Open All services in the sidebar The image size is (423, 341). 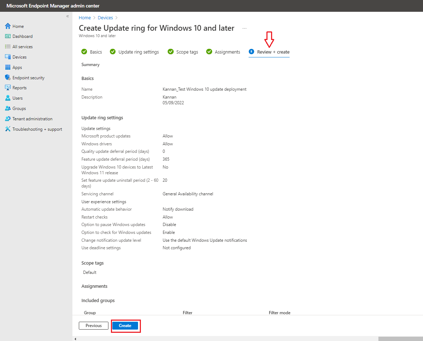22,46
